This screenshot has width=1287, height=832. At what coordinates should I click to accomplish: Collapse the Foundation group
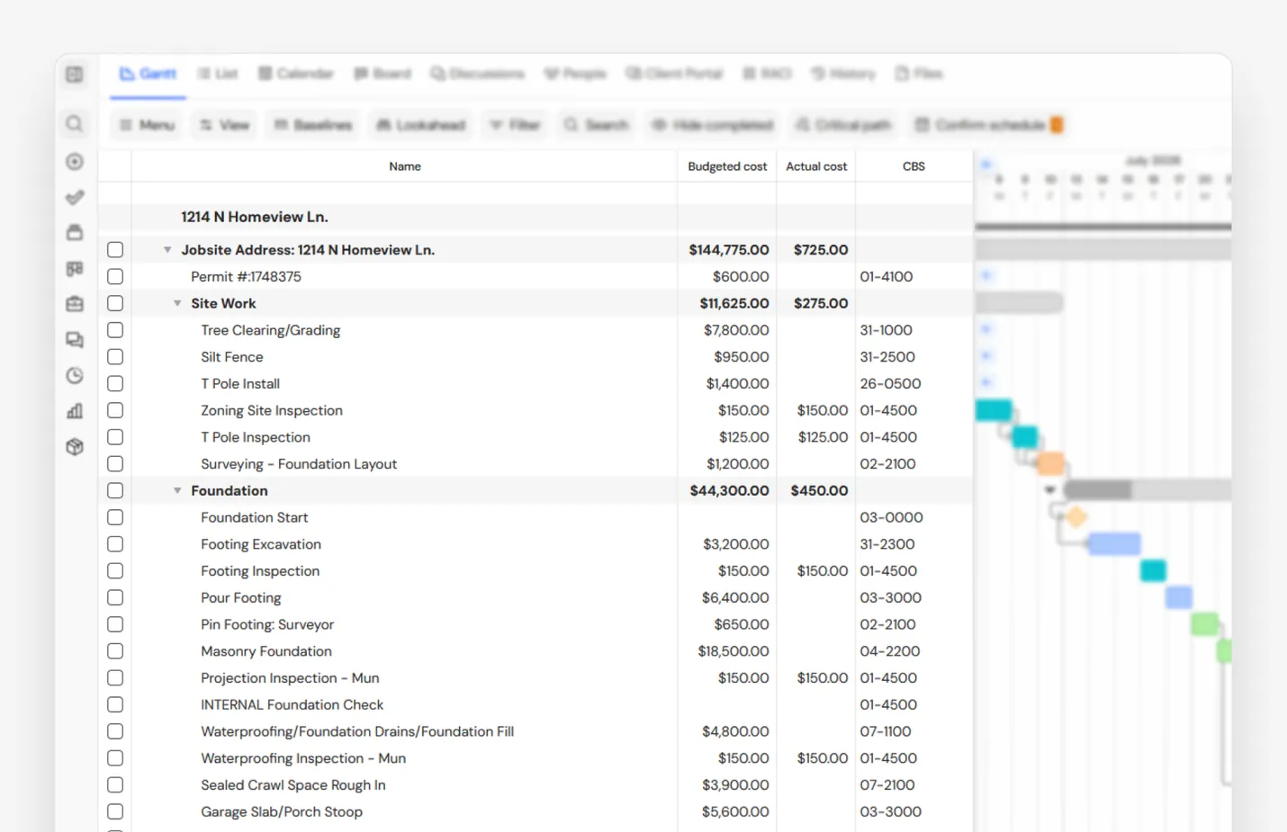(177, 490)
